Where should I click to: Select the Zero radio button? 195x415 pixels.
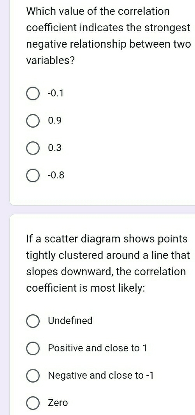pos(33,403)
